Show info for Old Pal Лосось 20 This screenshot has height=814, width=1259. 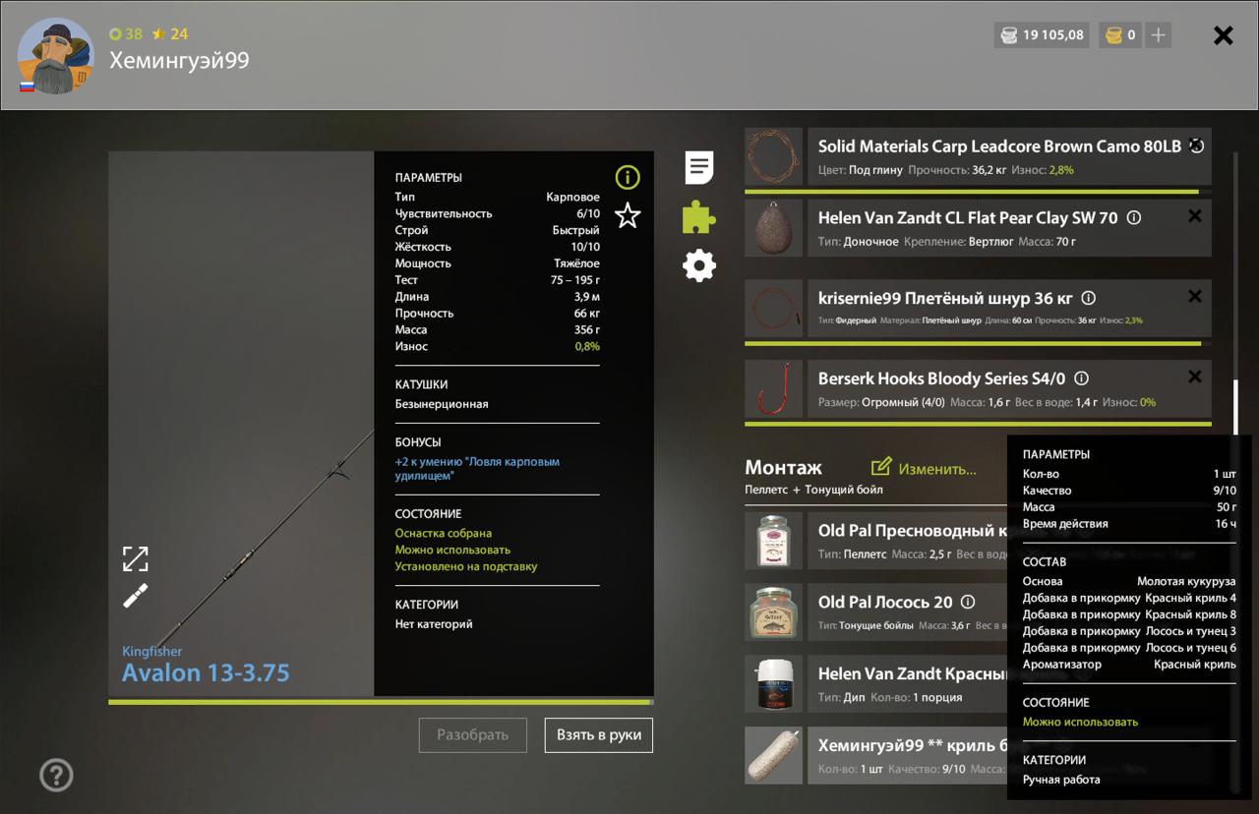968,602
